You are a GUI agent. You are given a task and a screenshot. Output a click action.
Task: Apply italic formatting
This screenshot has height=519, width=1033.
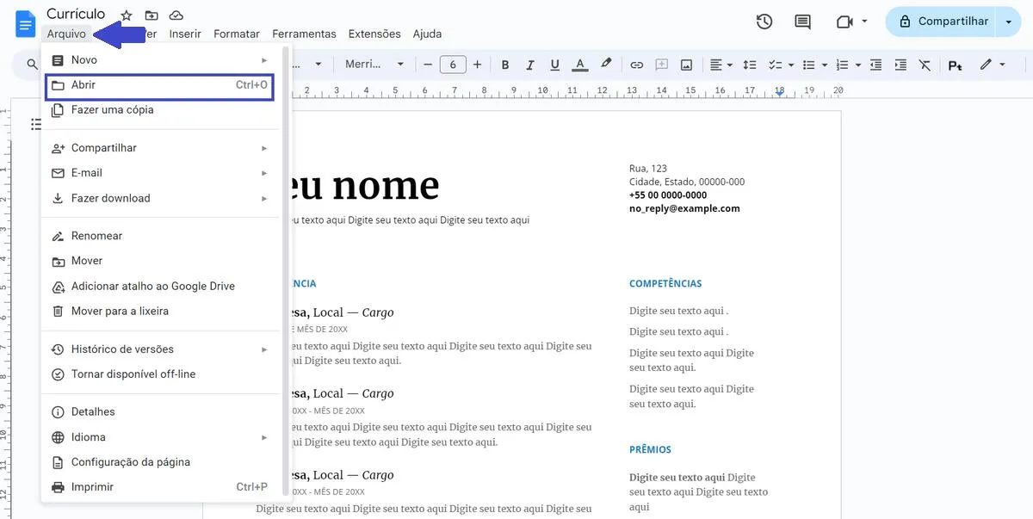[529, 64]
